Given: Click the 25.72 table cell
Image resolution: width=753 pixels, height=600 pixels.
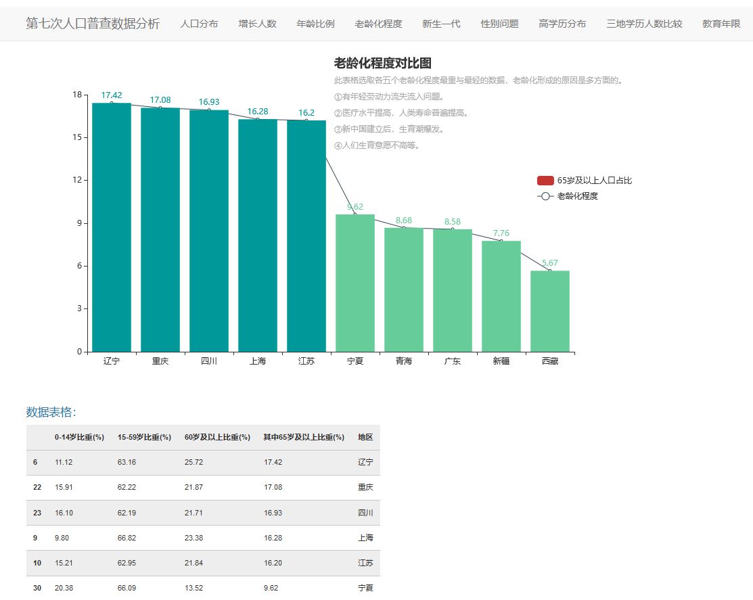Looking at the screenshot, I should coord(193,462).
